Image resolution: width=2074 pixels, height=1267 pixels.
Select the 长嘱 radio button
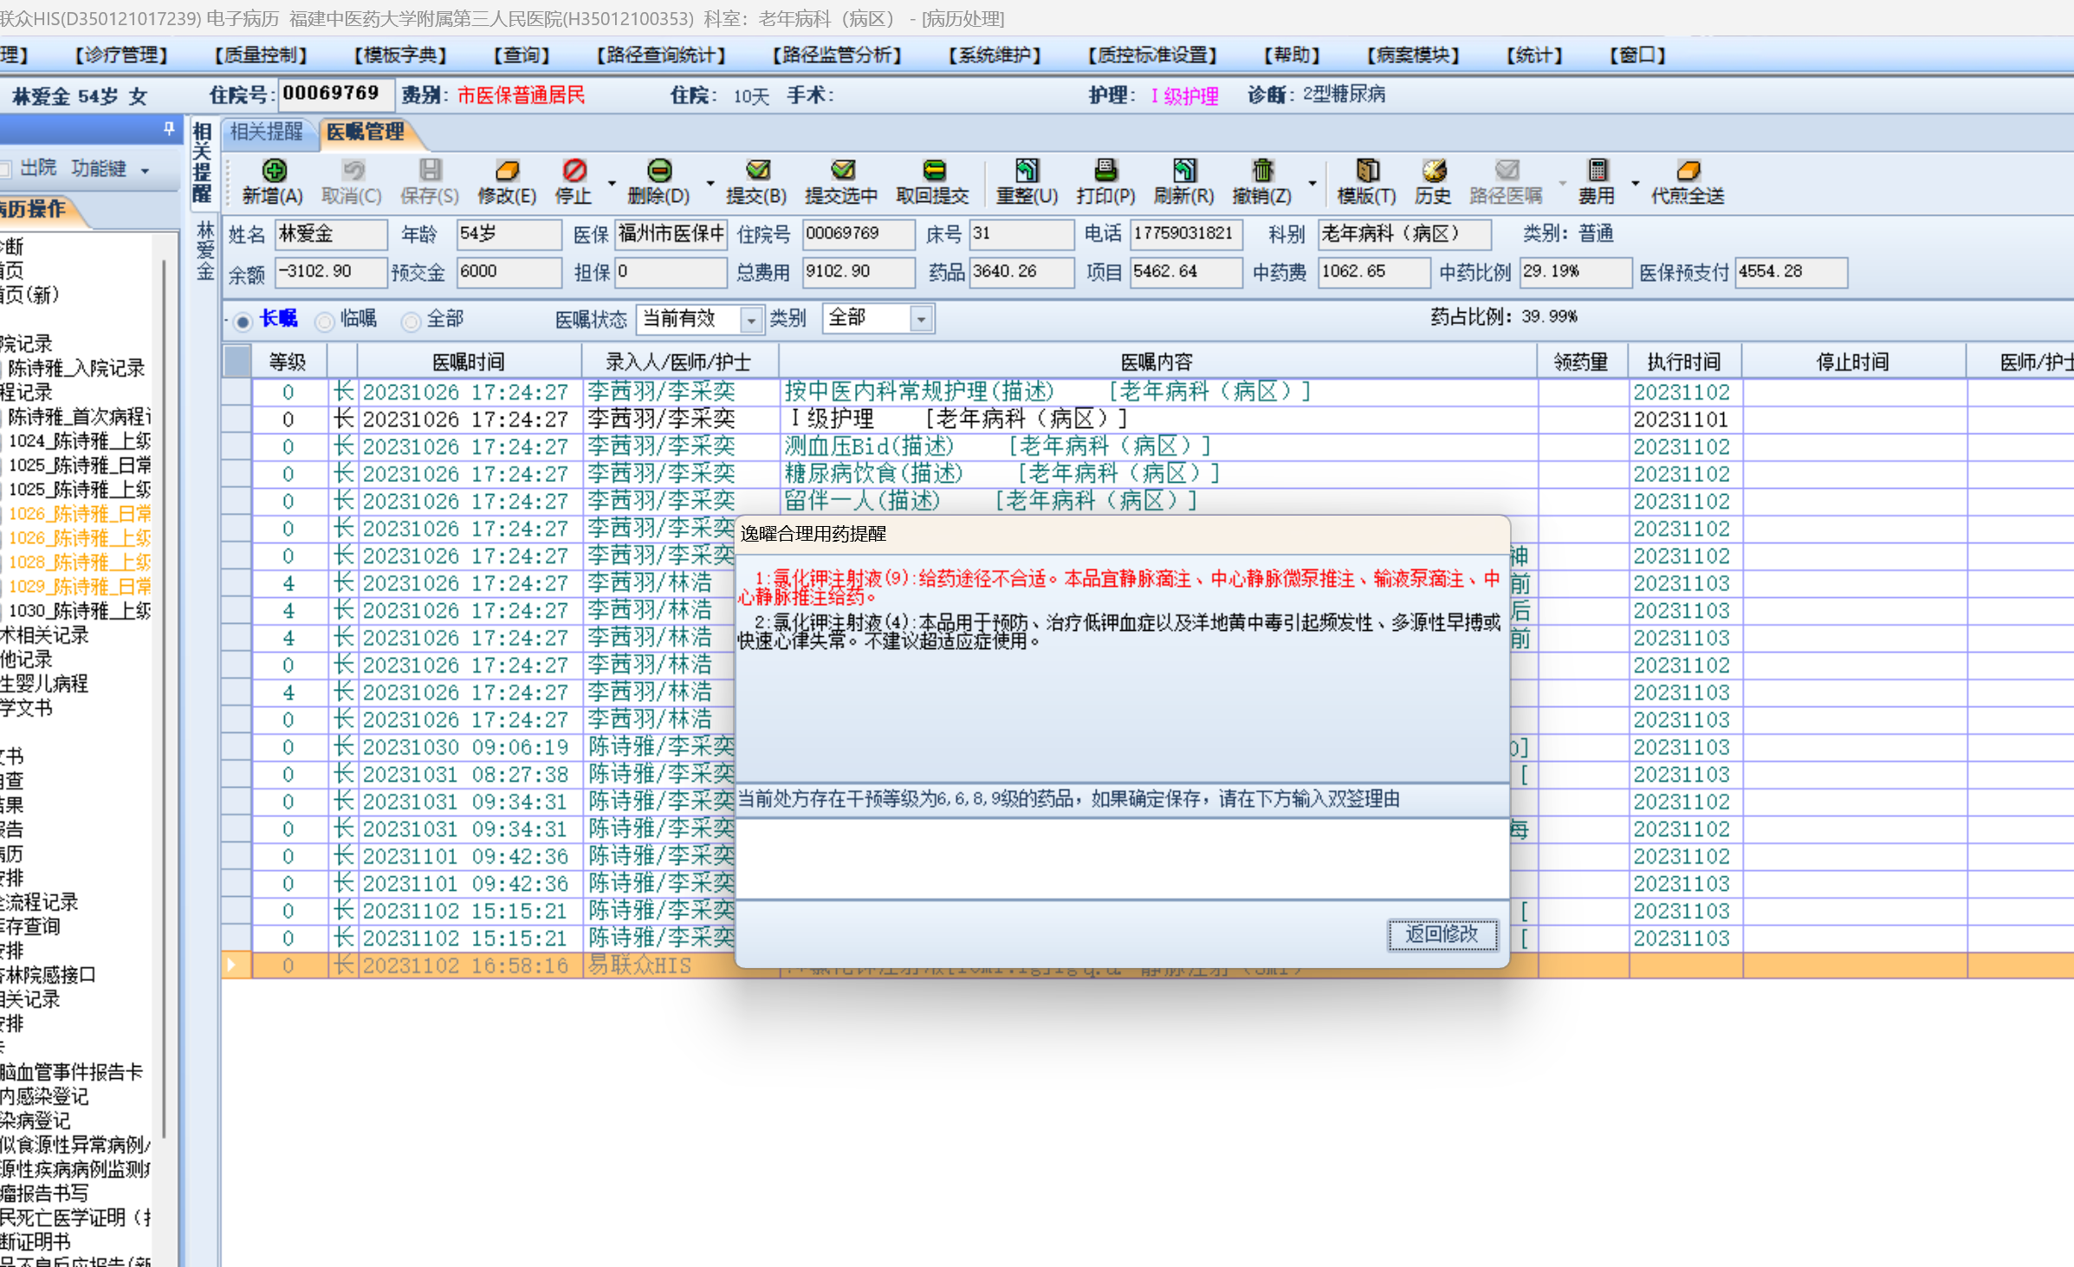coord(243,322)
